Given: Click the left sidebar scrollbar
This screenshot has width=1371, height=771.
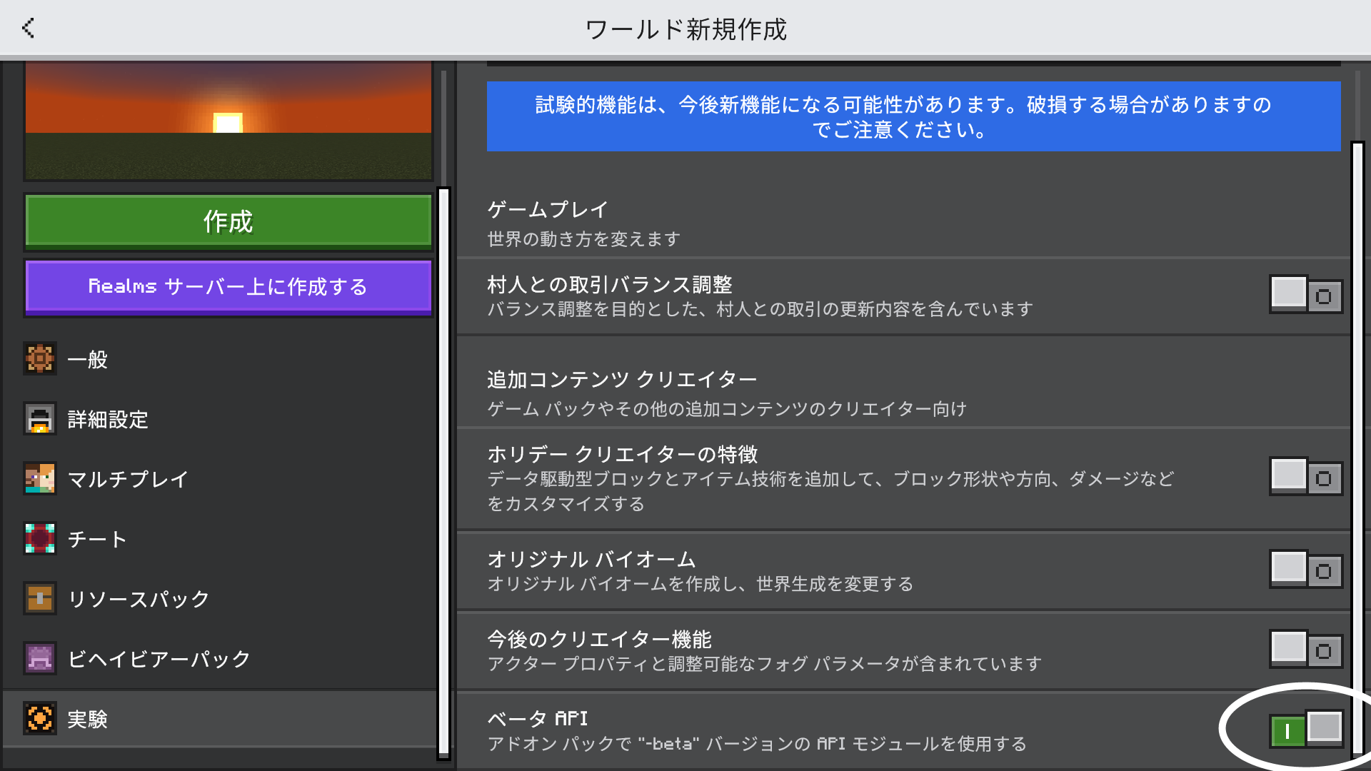Looking at the screenshot, I should point(443,471).
